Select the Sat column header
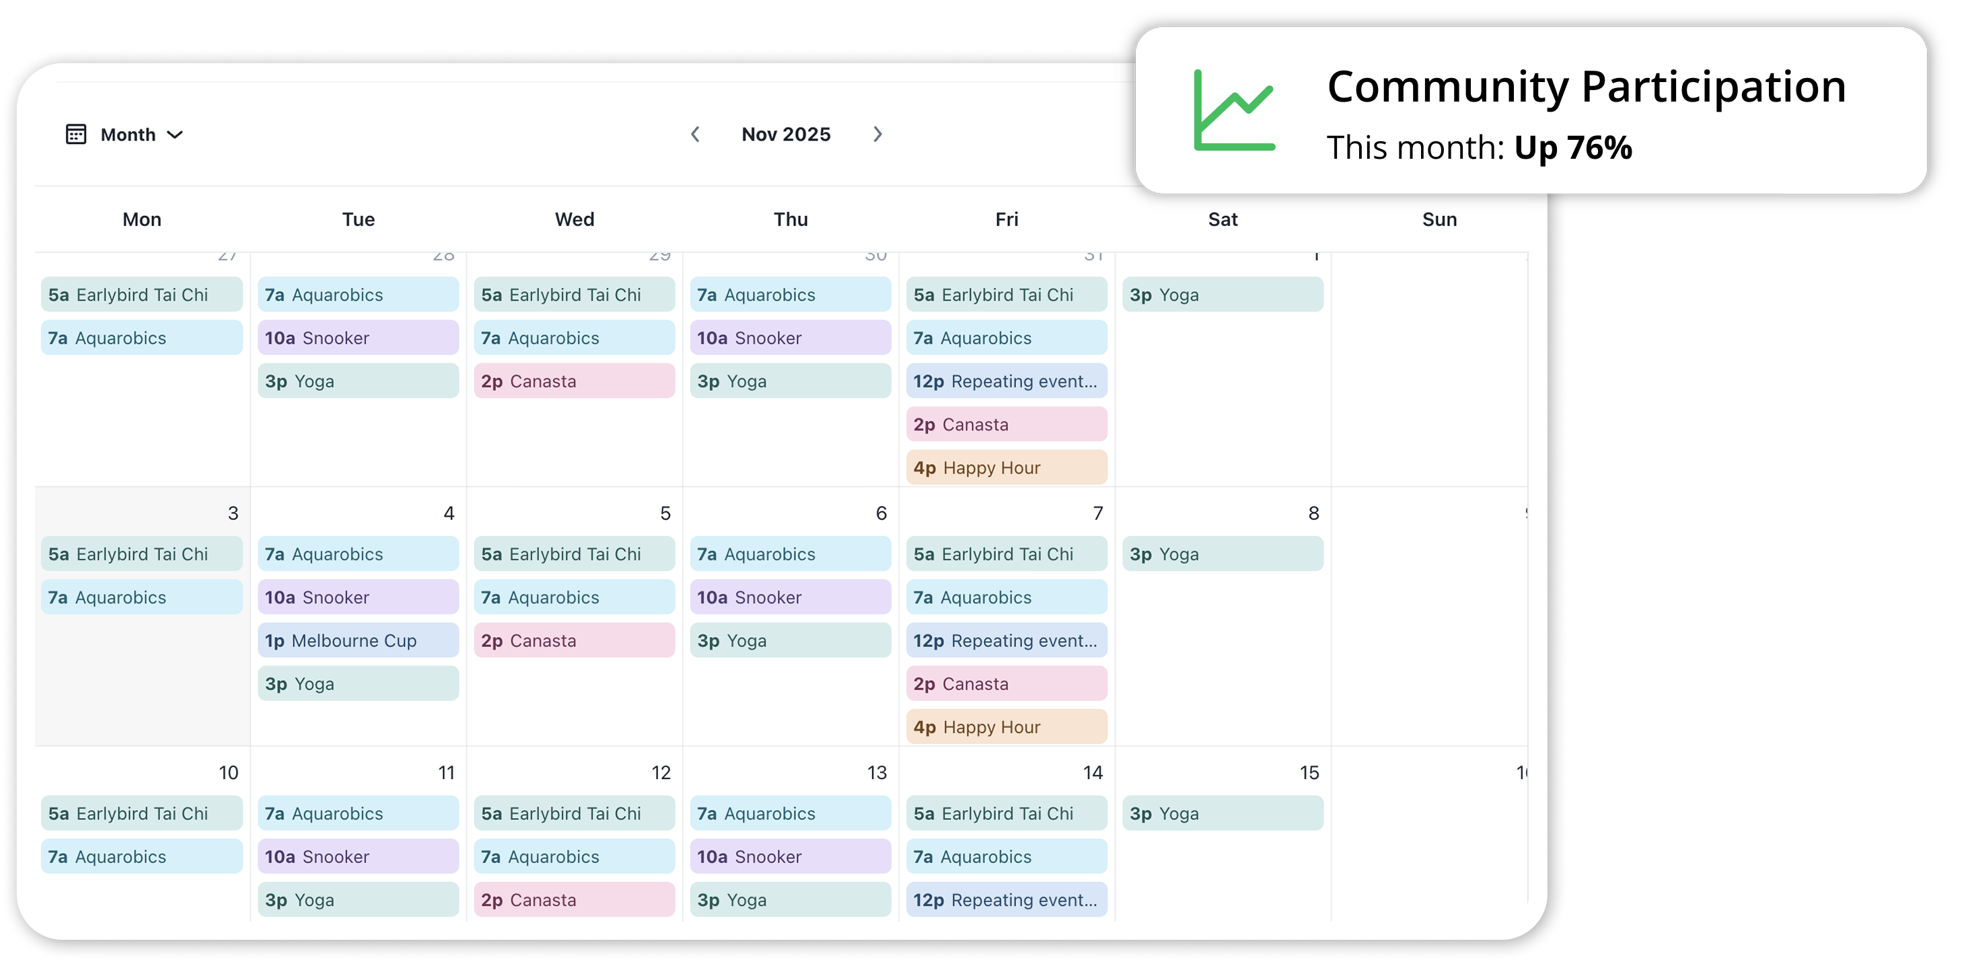1964x962 pixels. coord(1222,219)
